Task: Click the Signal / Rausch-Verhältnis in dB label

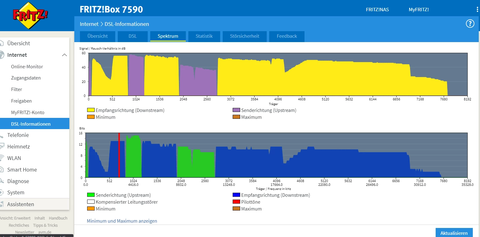Action: click(102, 48)
